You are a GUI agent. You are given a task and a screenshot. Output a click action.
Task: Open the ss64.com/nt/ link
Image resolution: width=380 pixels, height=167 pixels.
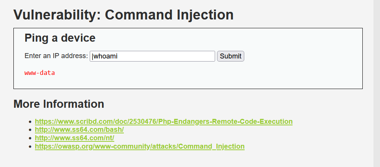point(75,138)
